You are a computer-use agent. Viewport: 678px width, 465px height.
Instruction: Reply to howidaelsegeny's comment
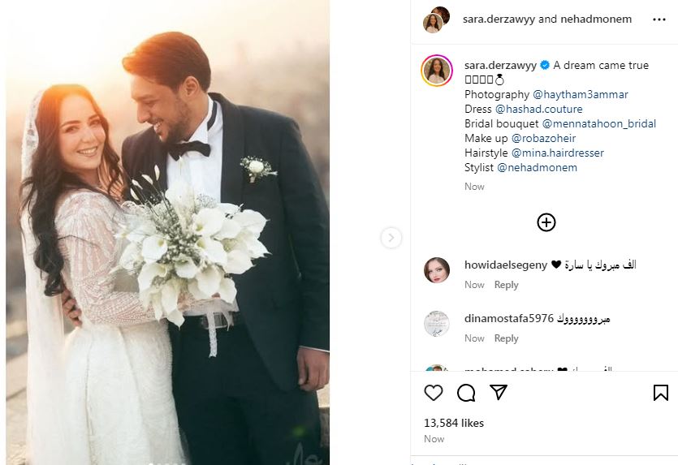point(506,285)
